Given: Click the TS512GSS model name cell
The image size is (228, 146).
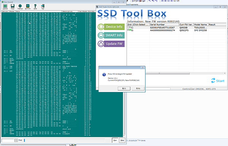Looking at the screenshot, I should coord(201,28).
